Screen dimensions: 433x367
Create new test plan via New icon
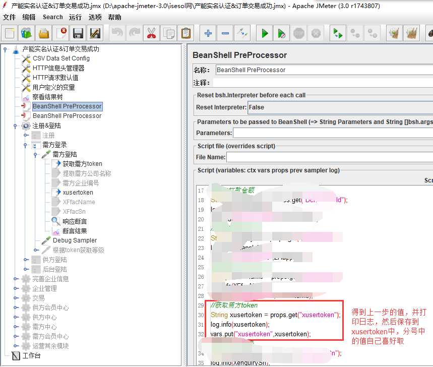[x=10, y=33]
